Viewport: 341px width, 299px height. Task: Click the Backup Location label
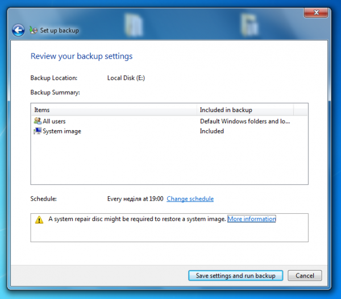point(54,78)
